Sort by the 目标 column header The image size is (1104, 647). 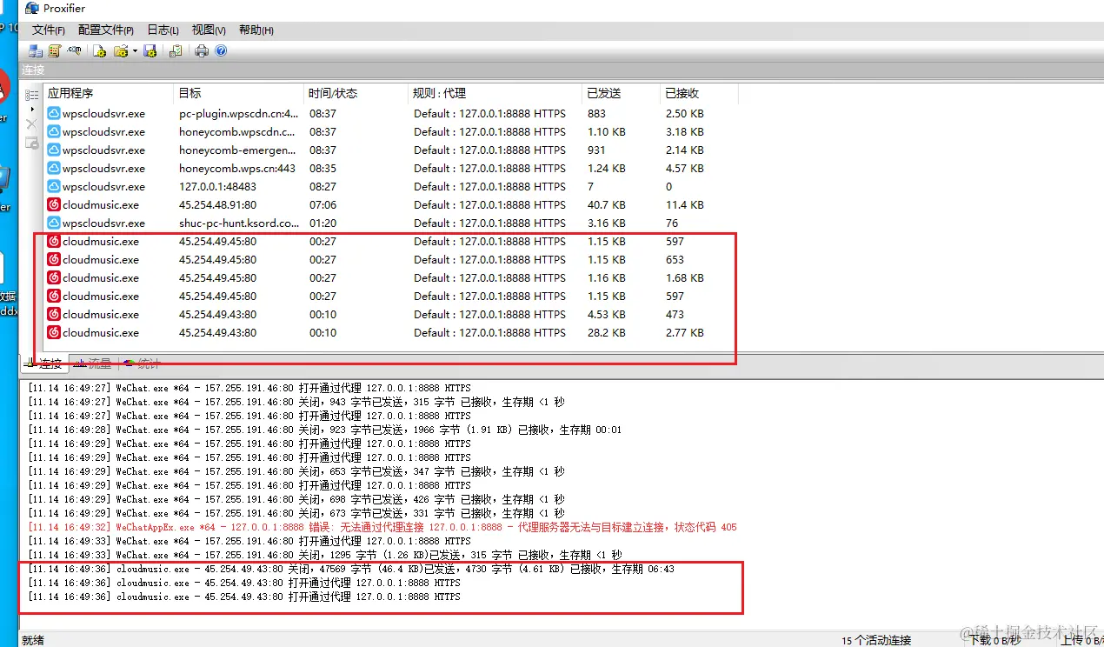pyautogui.click(x=239, y=93)
